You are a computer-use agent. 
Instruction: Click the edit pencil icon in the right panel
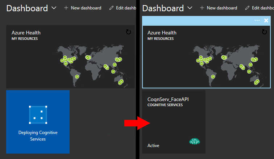pos(247,8)
